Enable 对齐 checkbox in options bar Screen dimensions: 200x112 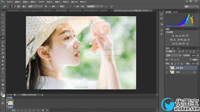(74, 6)
